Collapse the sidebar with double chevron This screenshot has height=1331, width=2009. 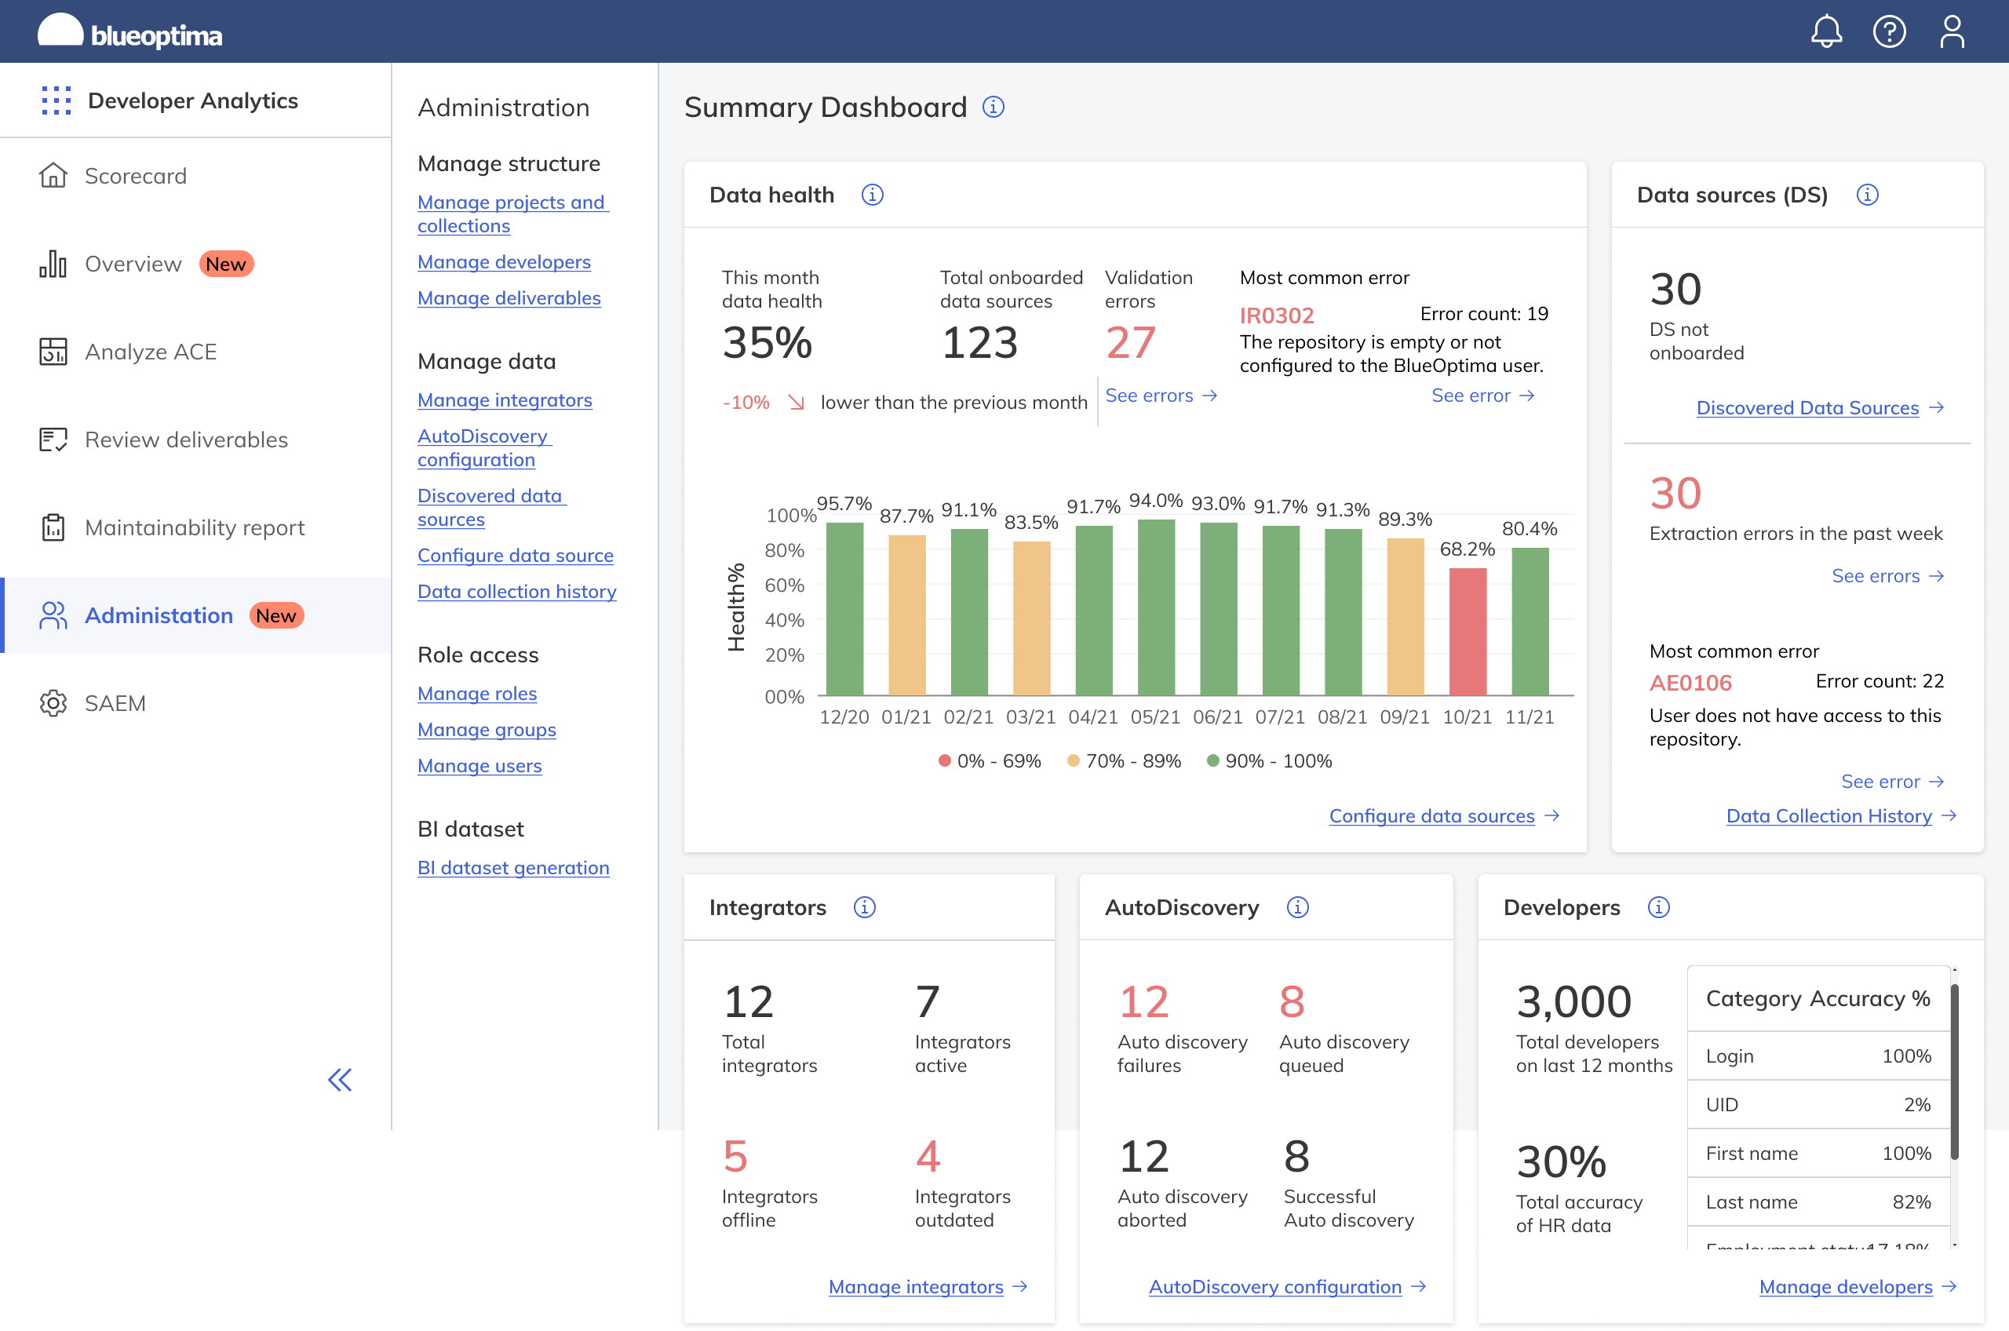point(340,1080)
